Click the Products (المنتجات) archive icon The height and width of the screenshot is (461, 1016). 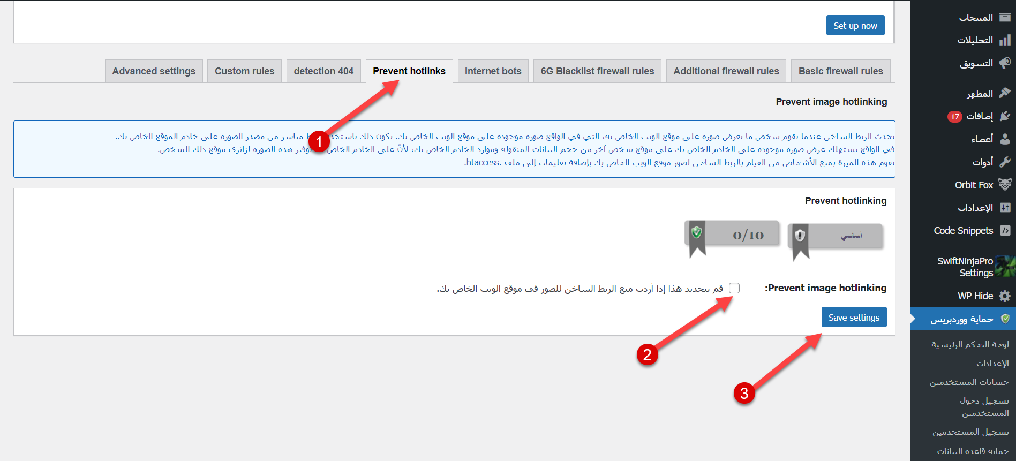click(x=1005, y=18)
